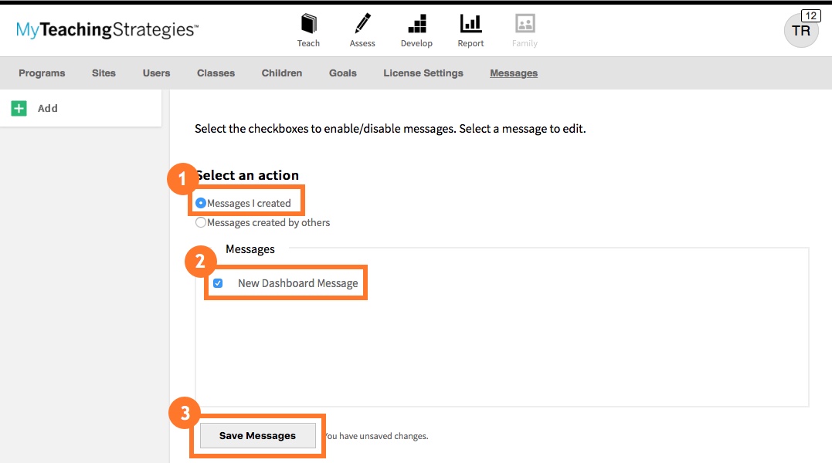Select the New Dashboard Message title text
Viewport: 832px width, 463px height.
(299, 282)
